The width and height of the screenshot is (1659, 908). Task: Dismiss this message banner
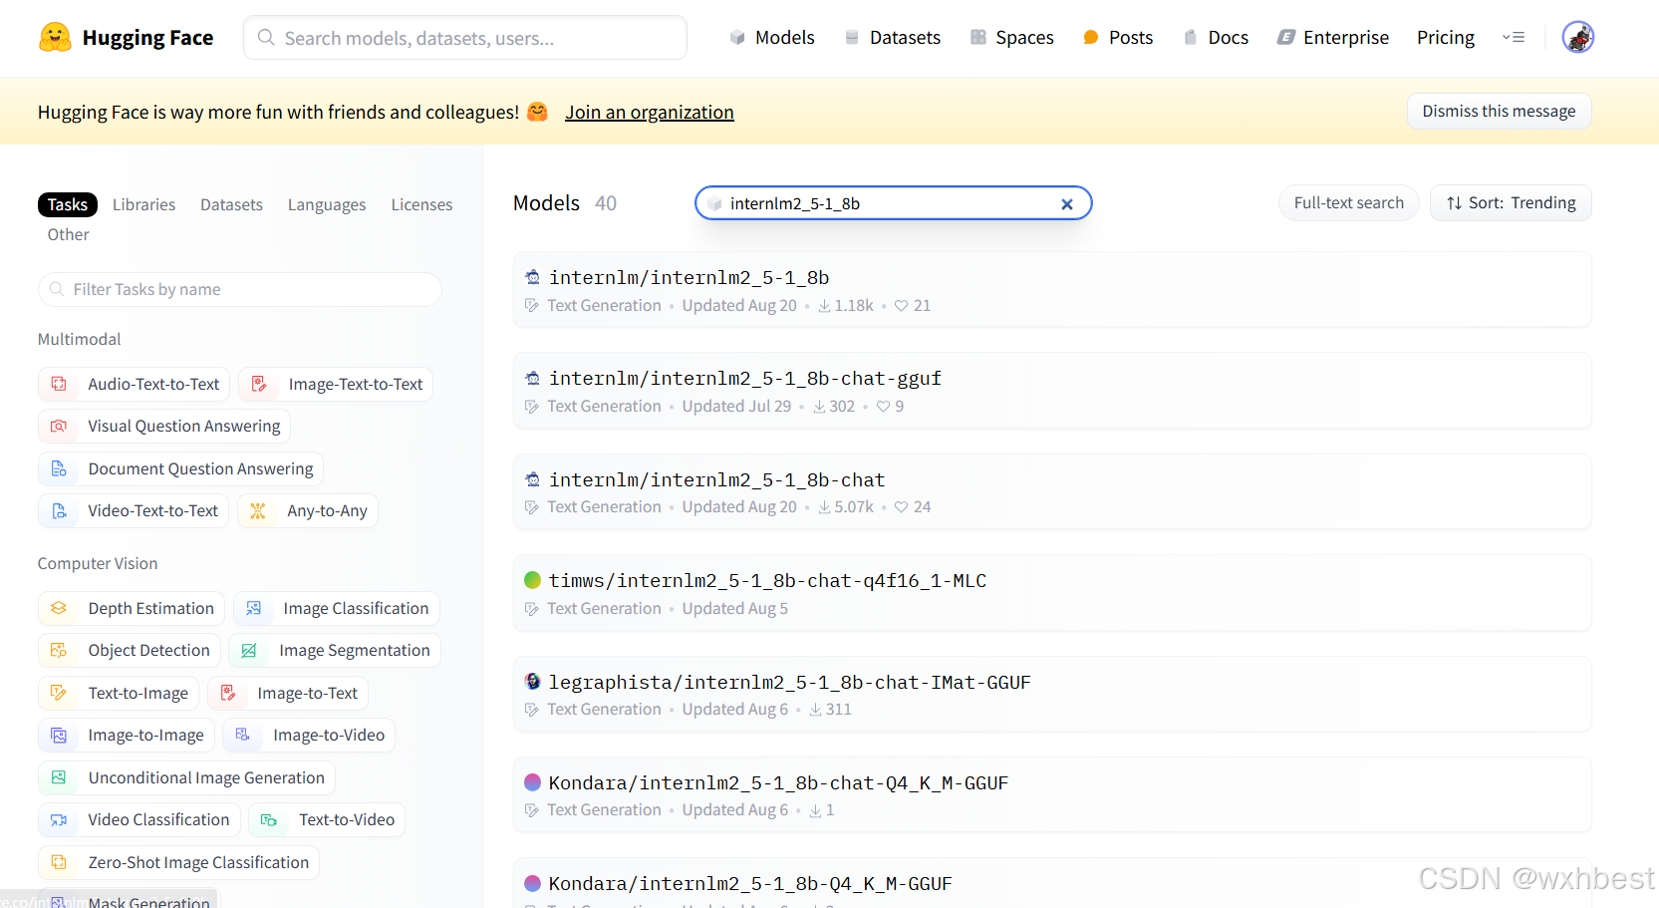pos(1499,111)
